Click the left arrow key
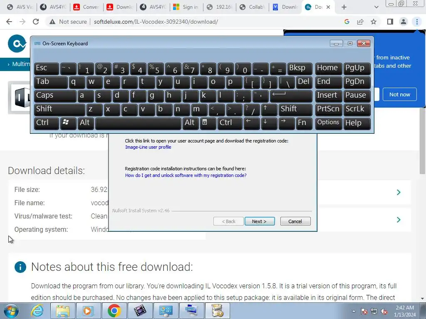 [252, 123]
